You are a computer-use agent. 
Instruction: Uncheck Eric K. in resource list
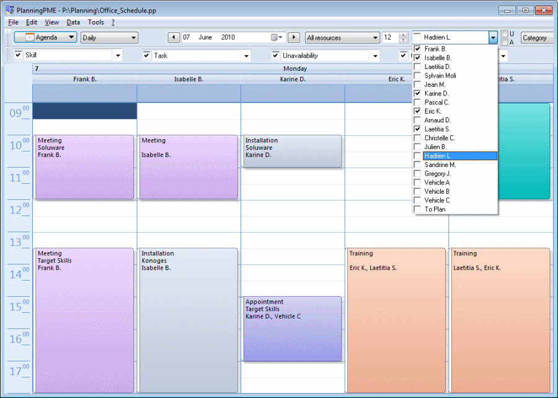coord(417,111)
